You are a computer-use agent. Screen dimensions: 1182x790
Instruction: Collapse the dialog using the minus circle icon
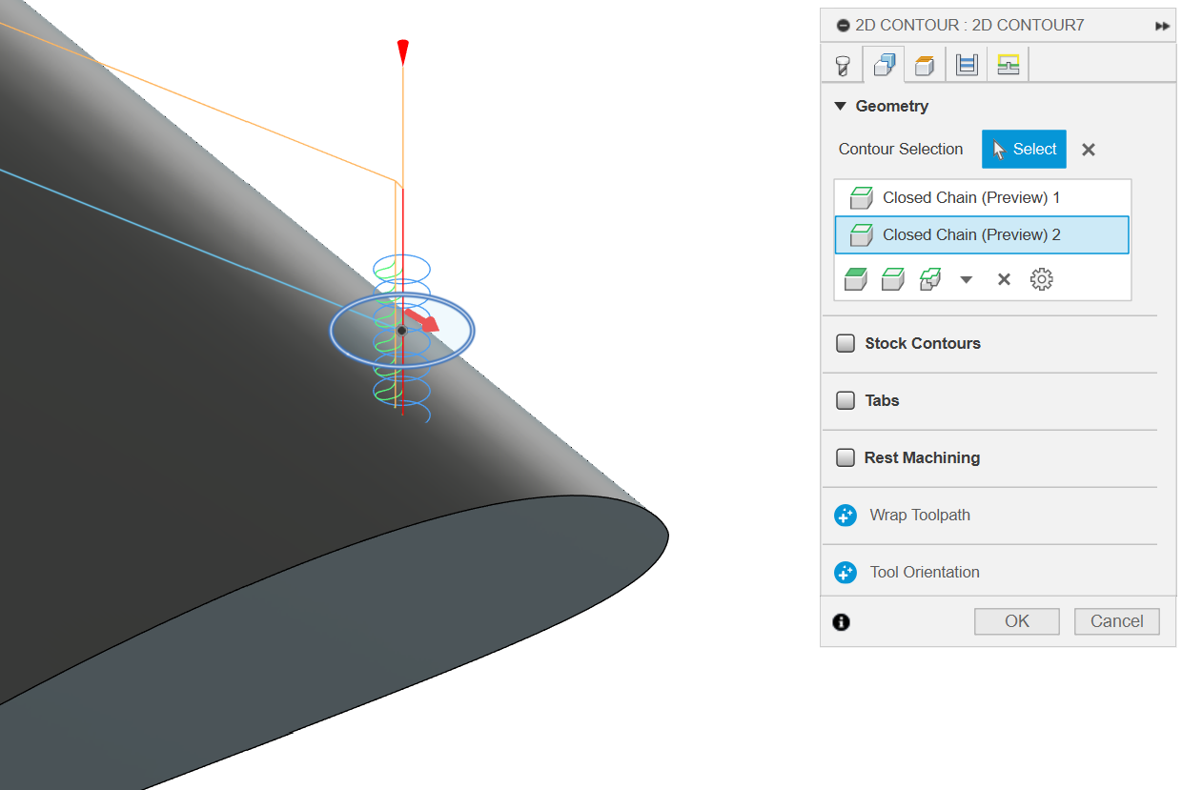click(x=843, y=26)
